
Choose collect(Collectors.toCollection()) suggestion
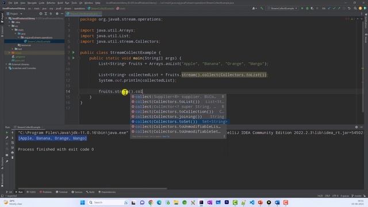tap(178, 112)
